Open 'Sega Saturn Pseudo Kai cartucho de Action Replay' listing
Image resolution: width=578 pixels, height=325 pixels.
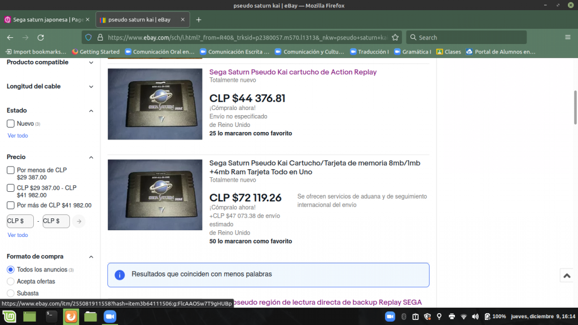point(293,72)
